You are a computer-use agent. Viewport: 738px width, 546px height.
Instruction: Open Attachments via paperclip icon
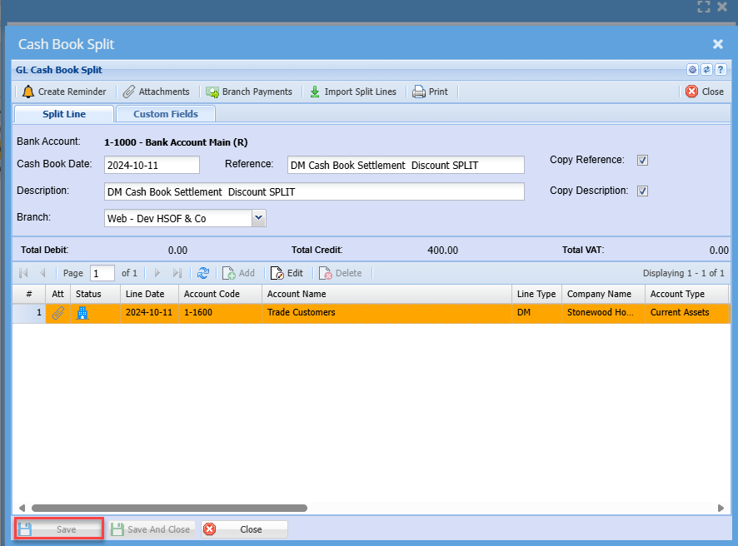coord(129,92)
